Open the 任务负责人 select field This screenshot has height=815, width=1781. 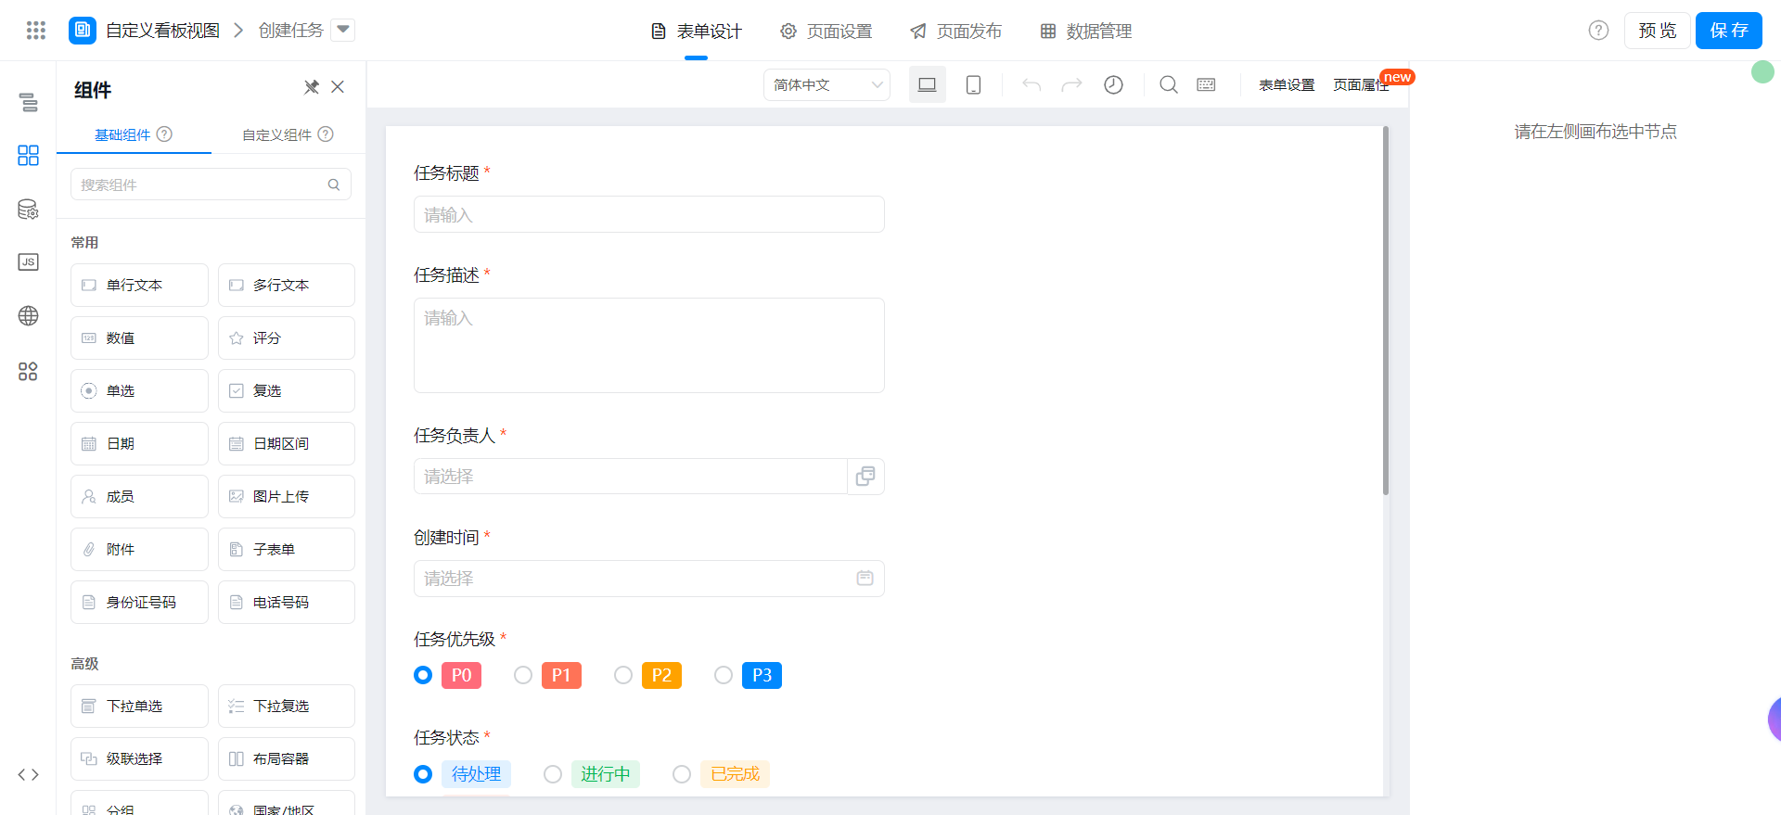pos(631,476)
